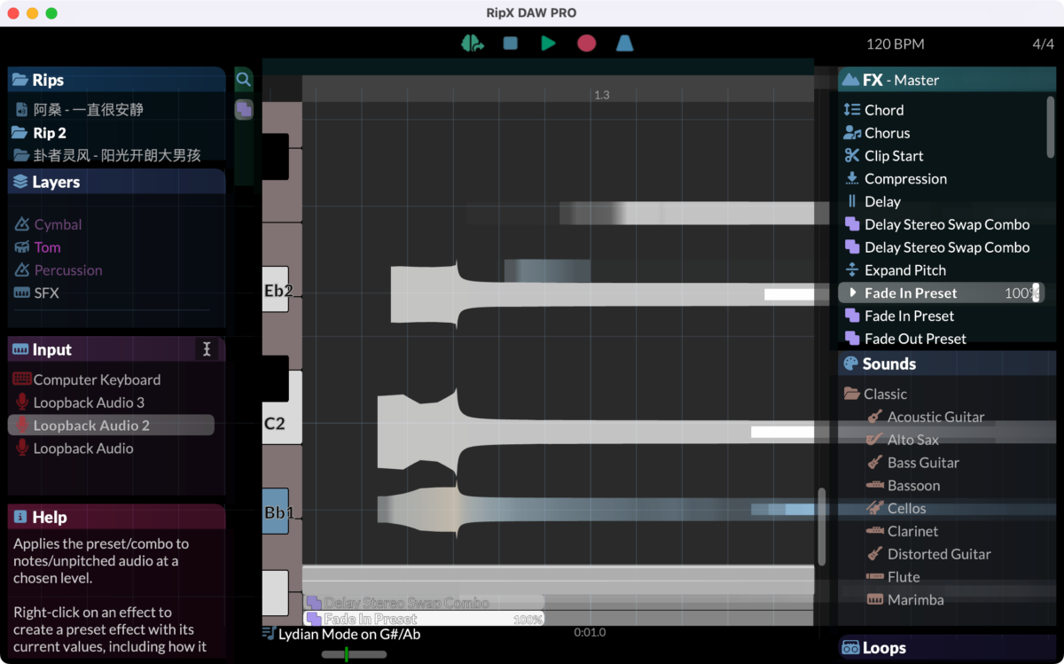Stop playback with the square button

[511, 43]
